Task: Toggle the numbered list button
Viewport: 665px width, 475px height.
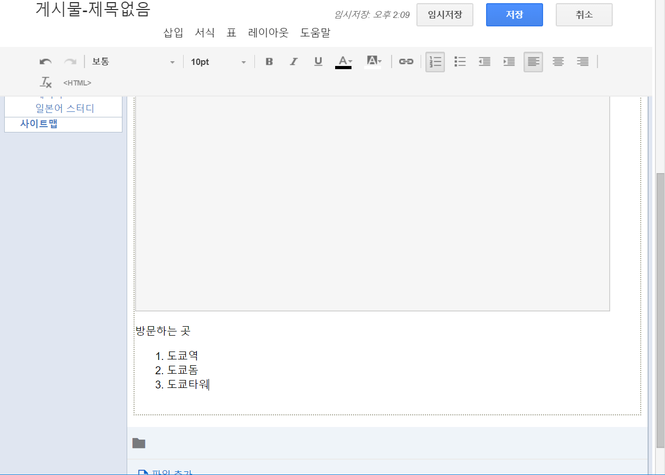Action: point(435,62)
